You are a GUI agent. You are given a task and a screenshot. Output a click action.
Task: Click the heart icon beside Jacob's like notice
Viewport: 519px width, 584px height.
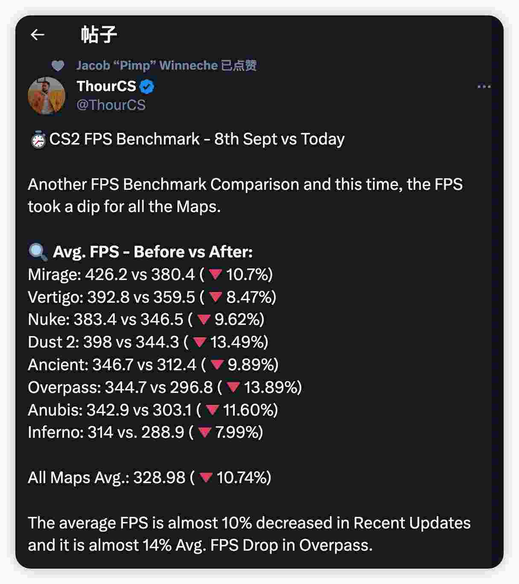(58, 66)
